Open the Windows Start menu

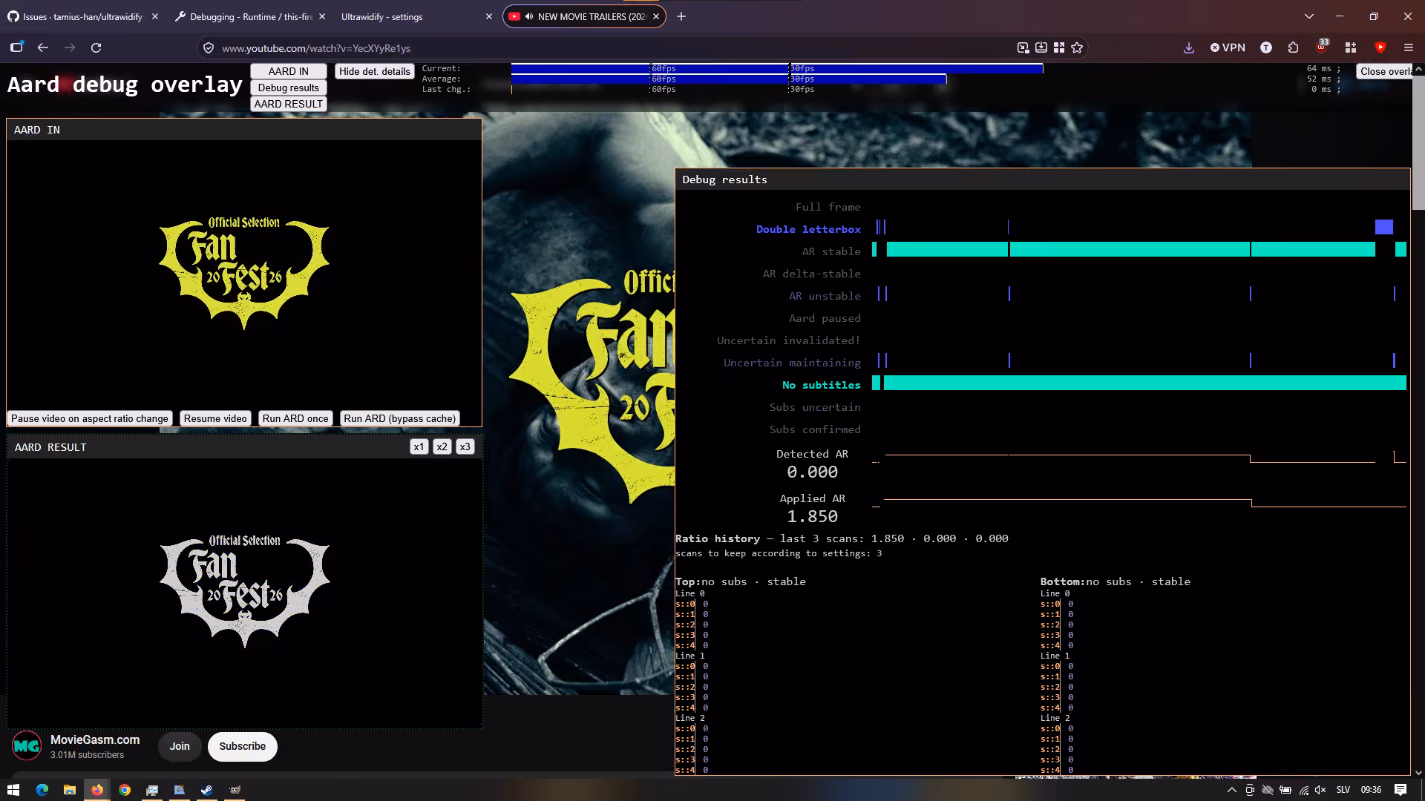coord(13,789)
